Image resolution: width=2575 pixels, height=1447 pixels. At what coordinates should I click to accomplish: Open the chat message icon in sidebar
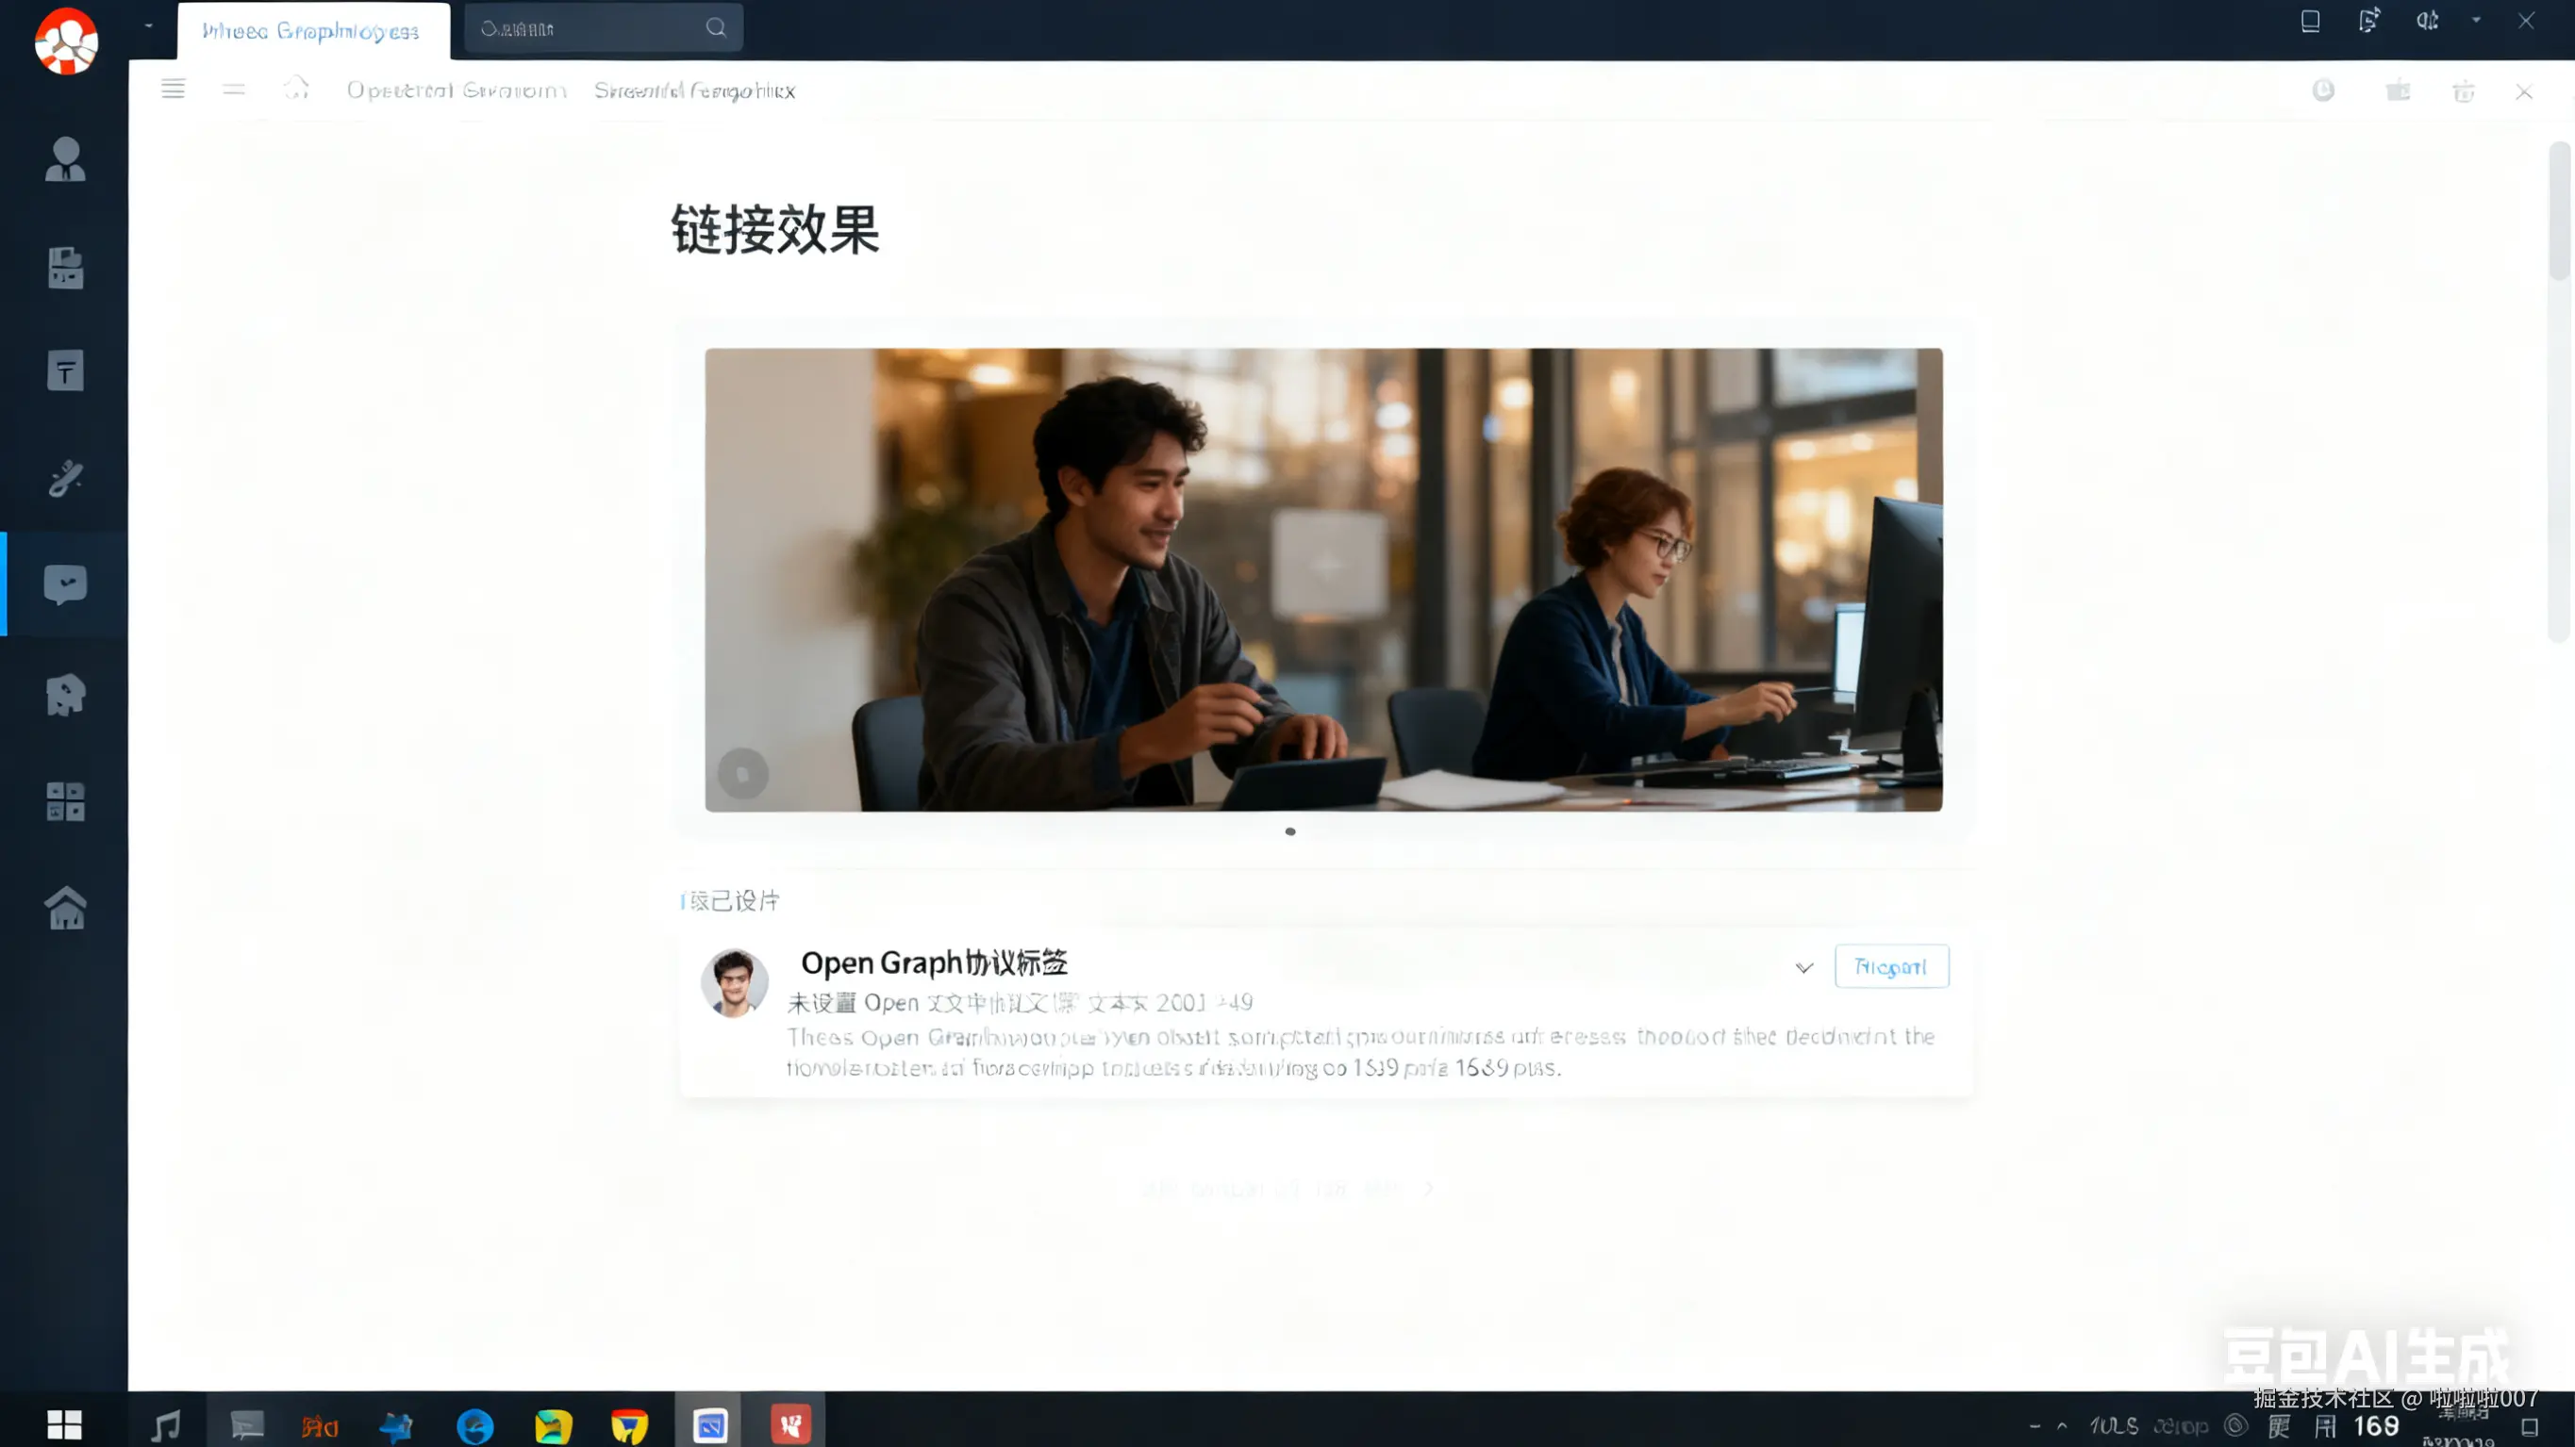pos(65,584)
